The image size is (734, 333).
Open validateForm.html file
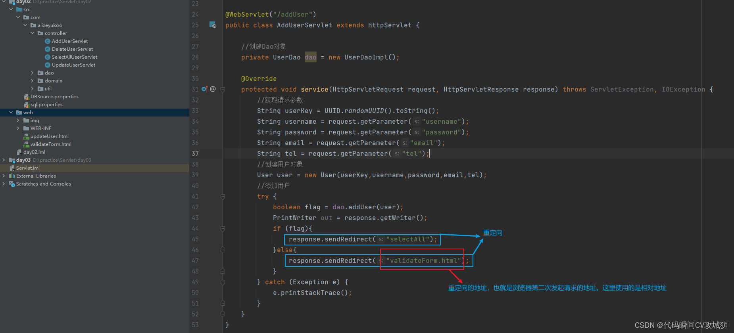[x=51, y=144]
